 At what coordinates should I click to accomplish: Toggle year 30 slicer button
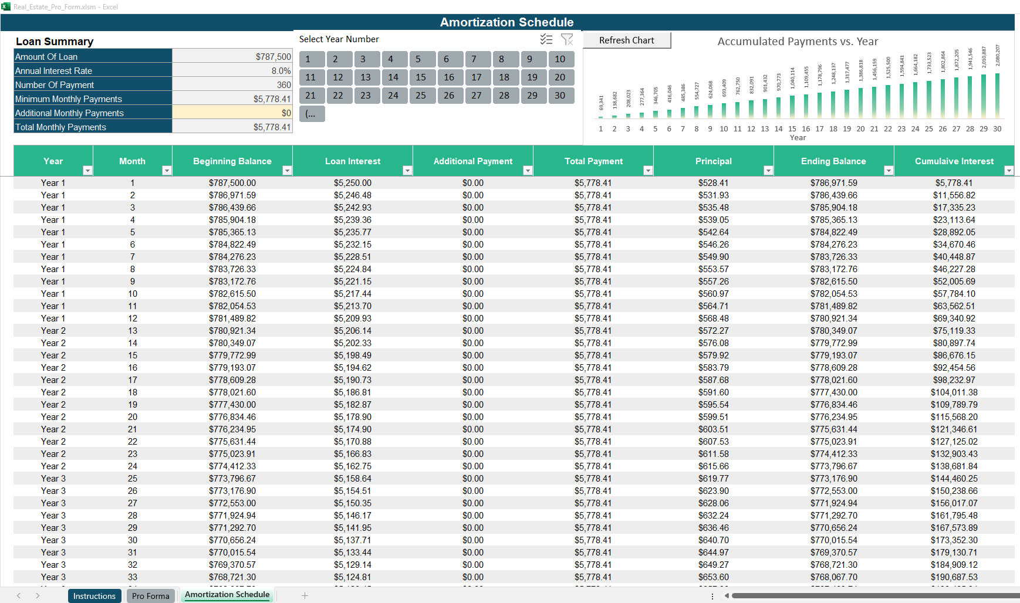pyautogui.click(x=560, y=96)
